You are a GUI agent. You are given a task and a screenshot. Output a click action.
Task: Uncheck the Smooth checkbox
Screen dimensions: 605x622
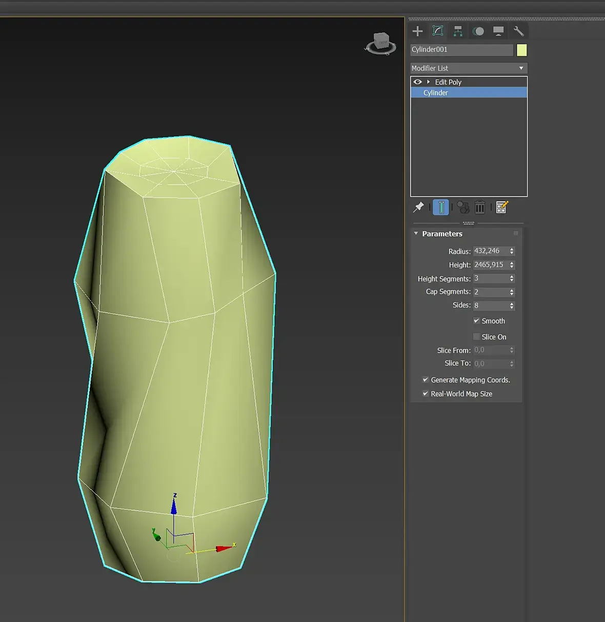pyautogui.click(x=476, y=321)
